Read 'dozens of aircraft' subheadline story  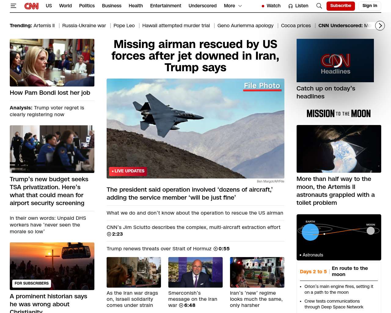pos(190,194)
